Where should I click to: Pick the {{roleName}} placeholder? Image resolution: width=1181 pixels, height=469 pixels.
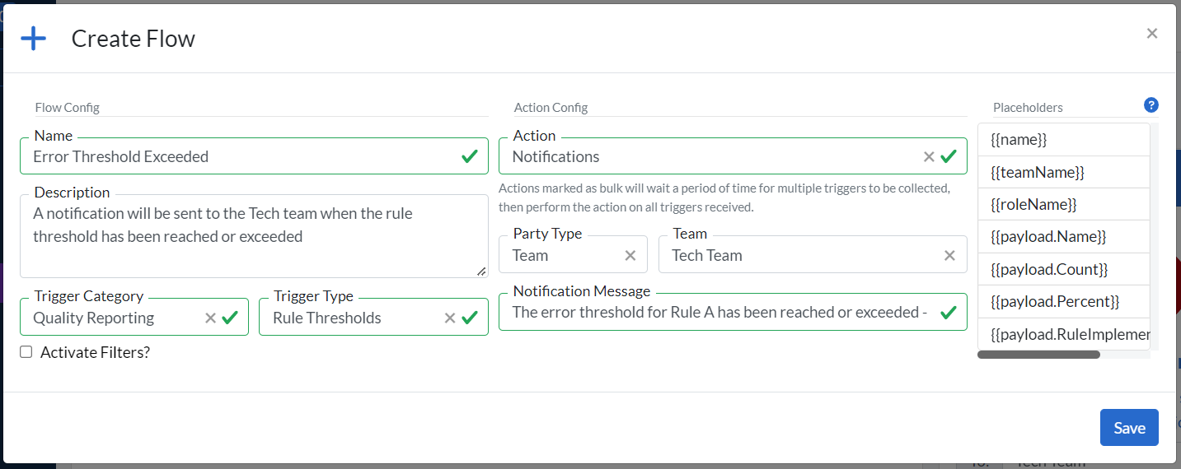(x=1033, y=204)
